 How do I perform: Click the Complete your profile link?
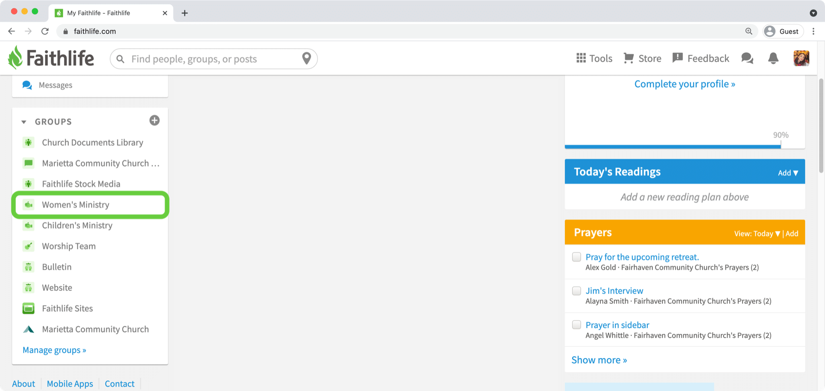[685, 84]
